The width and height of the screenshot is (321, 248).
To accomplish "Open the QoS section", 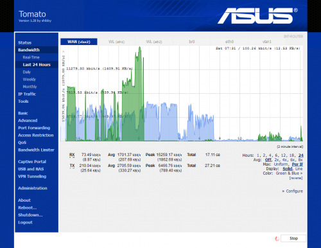I will pyautogui.click(x=22, y=143).
